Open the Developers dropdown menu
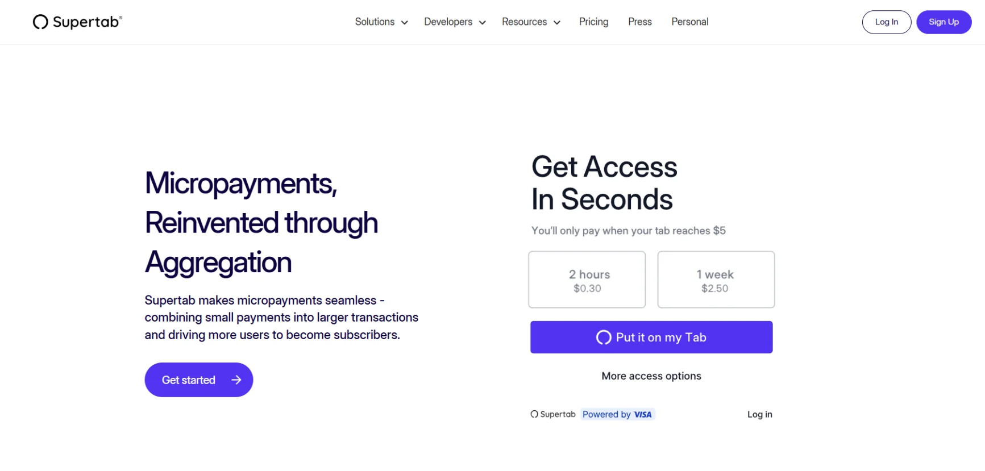 [x=454, y=22]
